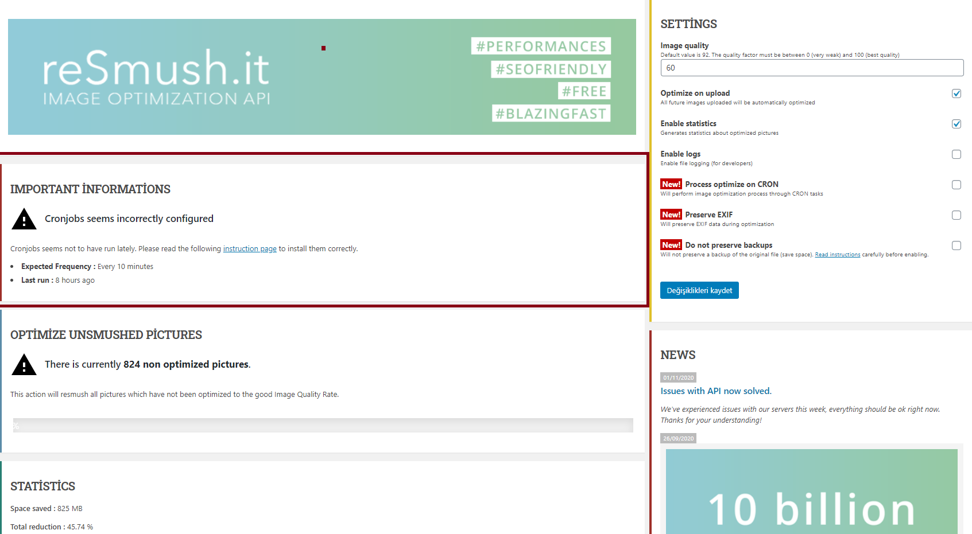Open the 10 billion news thumbnail
The width and height of the screenshot is (972, 534).
[x=812, y=492]
